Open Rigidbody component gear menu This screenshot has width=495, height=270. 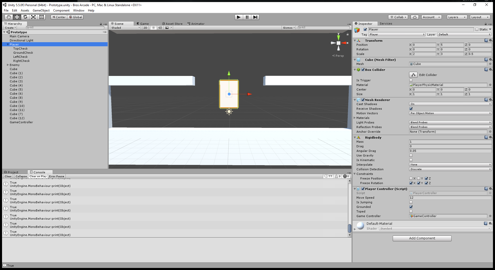(490, 137)
